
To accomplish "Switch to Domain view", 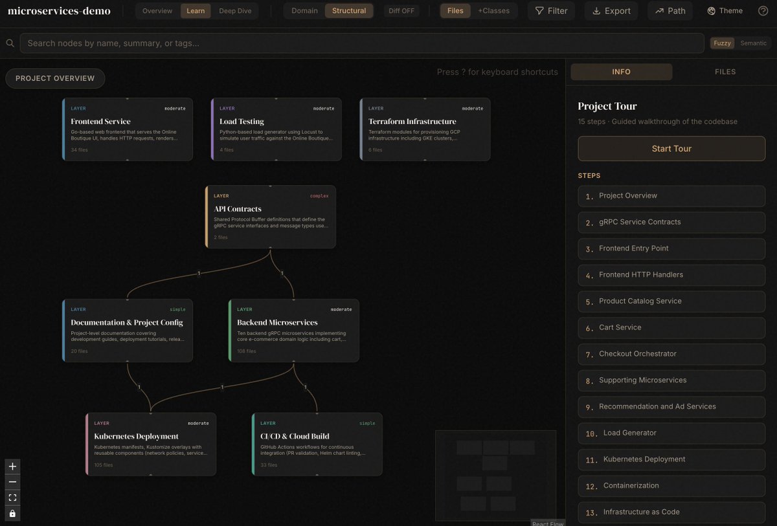I will 304,10.
